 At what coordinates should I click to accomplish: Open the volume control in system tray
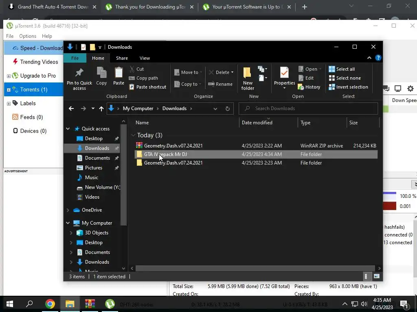(x=364, y=304)
